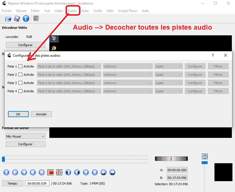Image resolution: width=235 pixels, height=192 pixels.
Task: Click the open video file icon
Action: pyautogui.click(x=8, y=19)
